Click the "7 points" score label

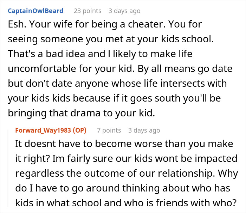point(109,130)
